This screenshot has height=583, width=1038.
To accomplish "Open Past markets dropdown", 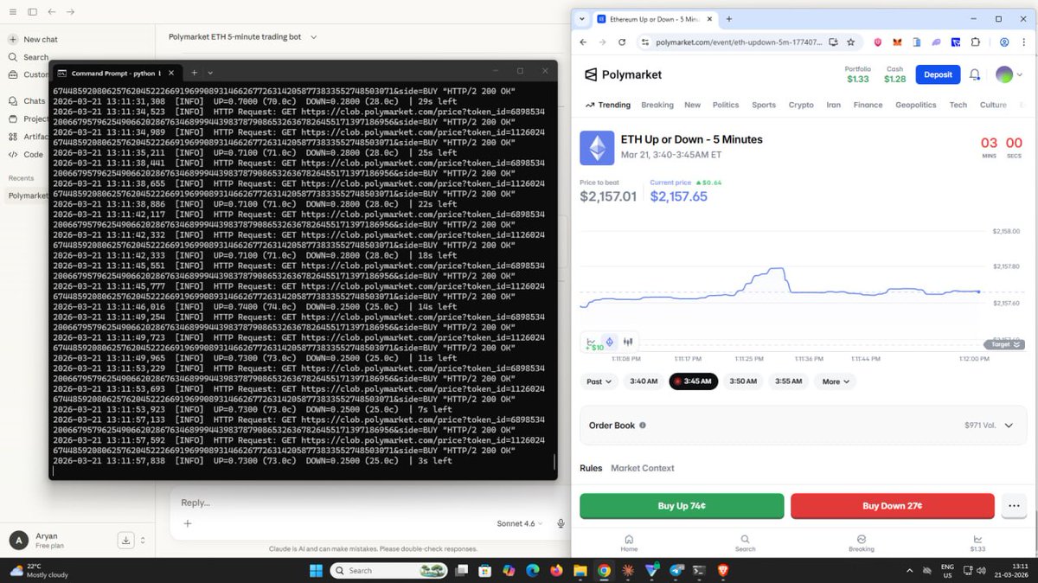I will coord(599,381).
